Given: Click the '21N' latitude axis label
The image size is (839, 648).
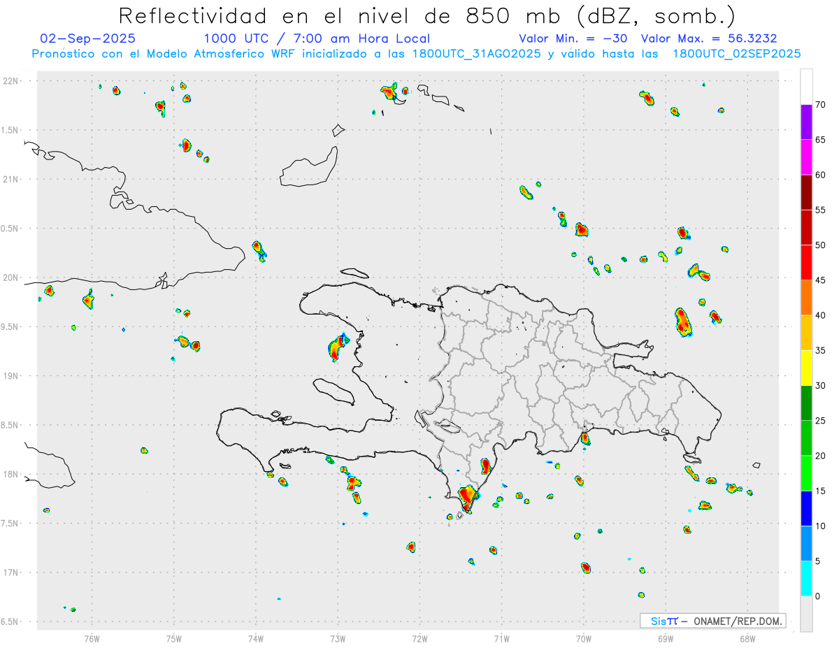Looking at the screenshot, I should coord(11,180).
